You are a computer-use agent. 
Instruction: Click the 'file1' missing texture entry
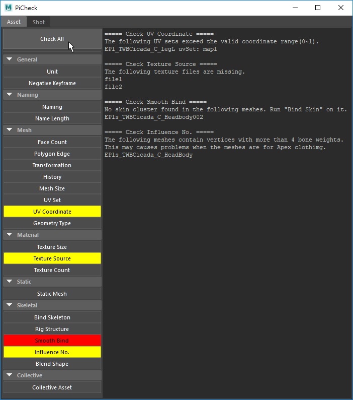pyautogui.click(x=113, y=79)
